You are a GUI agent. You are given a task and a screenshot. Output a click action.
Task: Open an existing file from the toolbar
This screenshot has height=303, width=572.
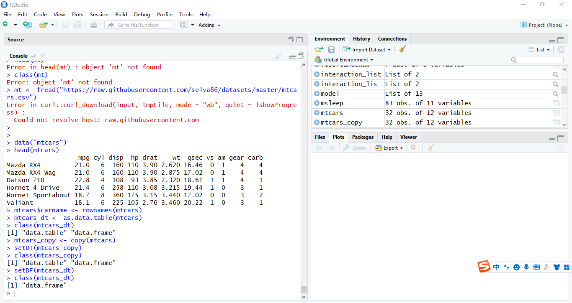[x=44, y=24]
